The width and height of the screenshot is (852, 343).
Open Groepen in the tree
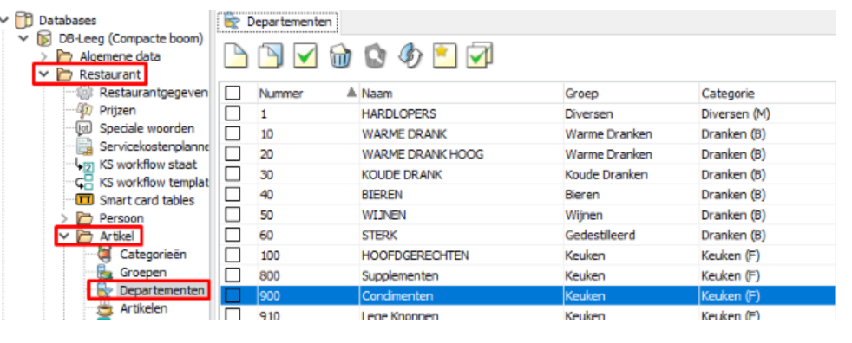[x=143, y=272]
